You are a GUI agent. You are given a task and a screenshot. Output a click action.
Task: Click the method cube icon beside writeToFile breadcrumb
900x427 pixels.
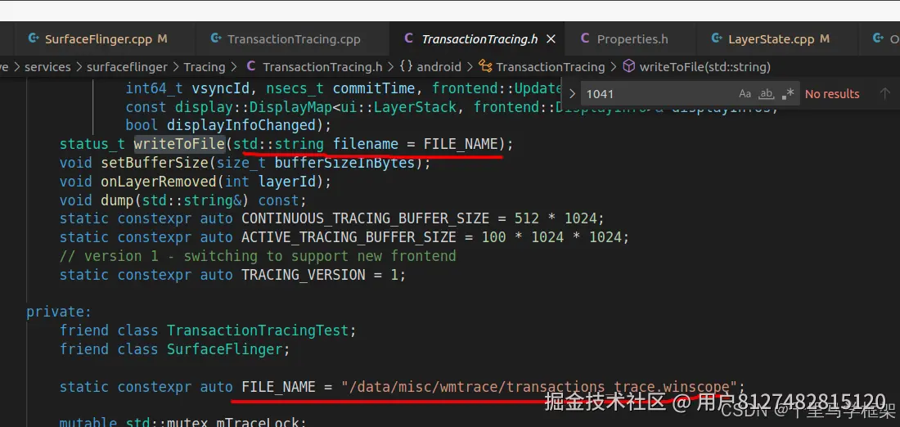coord(629,66)
